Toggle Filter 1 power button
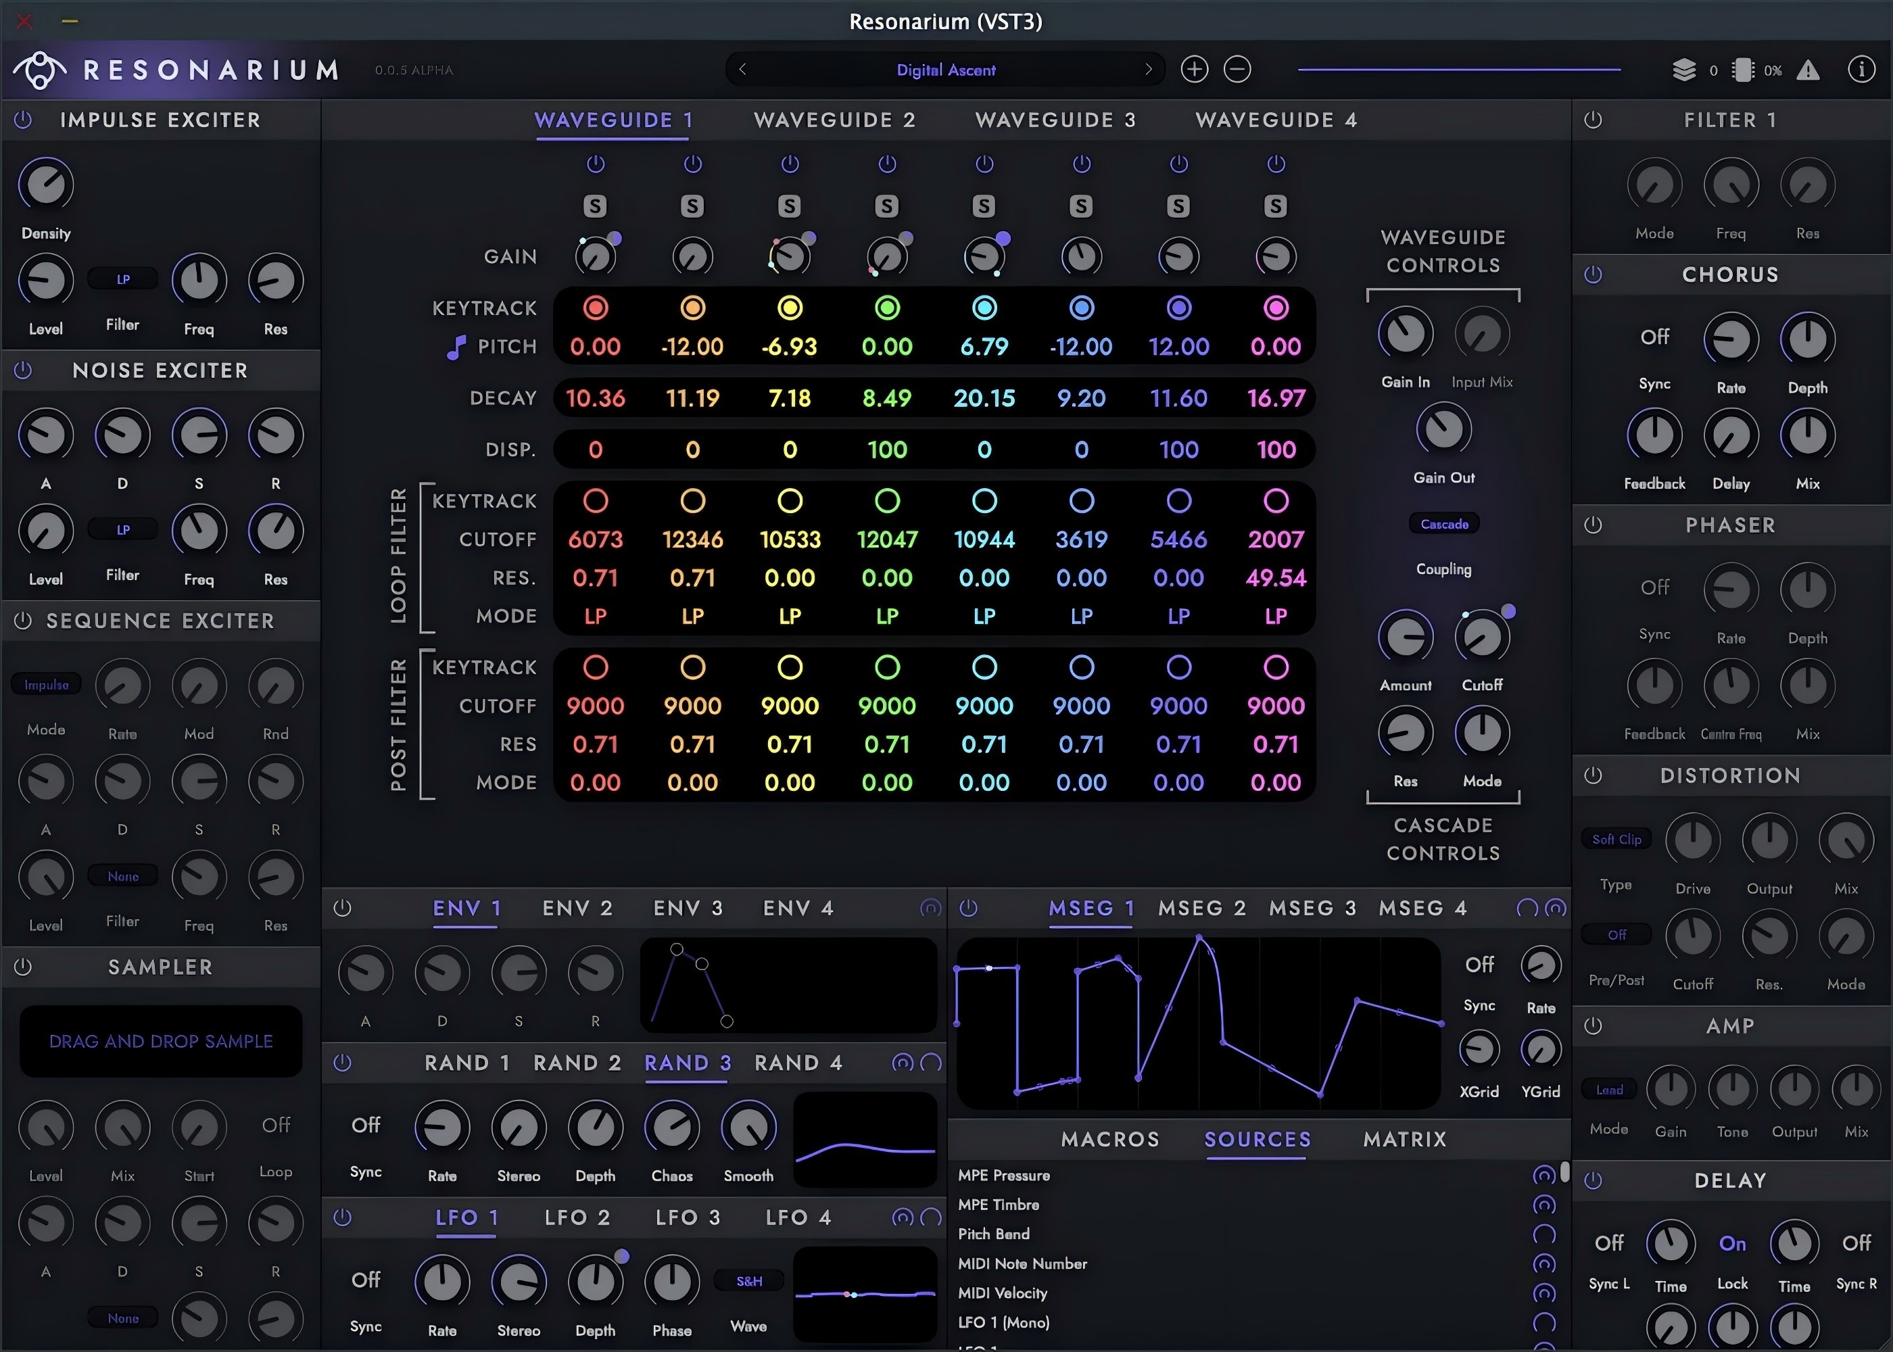1893x1352 pixels. coord(1594,120)
